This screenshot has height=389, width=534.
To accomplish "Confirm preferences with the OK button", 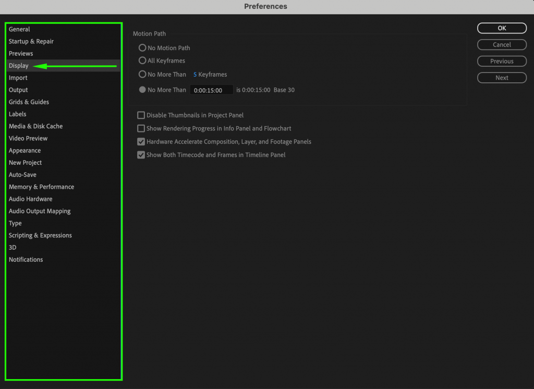I will click(x=501, y=28).
